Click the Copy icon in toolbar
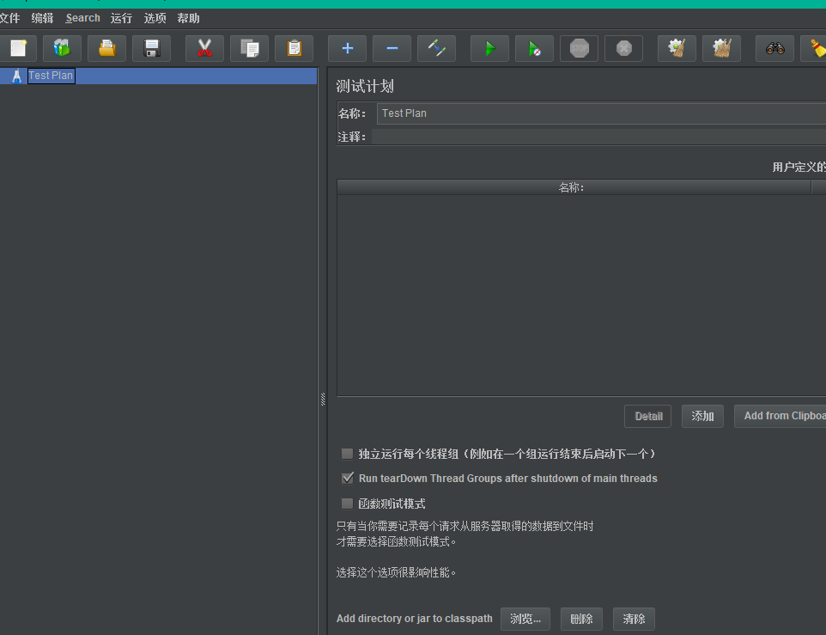This screenshot has width=826, height=635. (249, 48)
